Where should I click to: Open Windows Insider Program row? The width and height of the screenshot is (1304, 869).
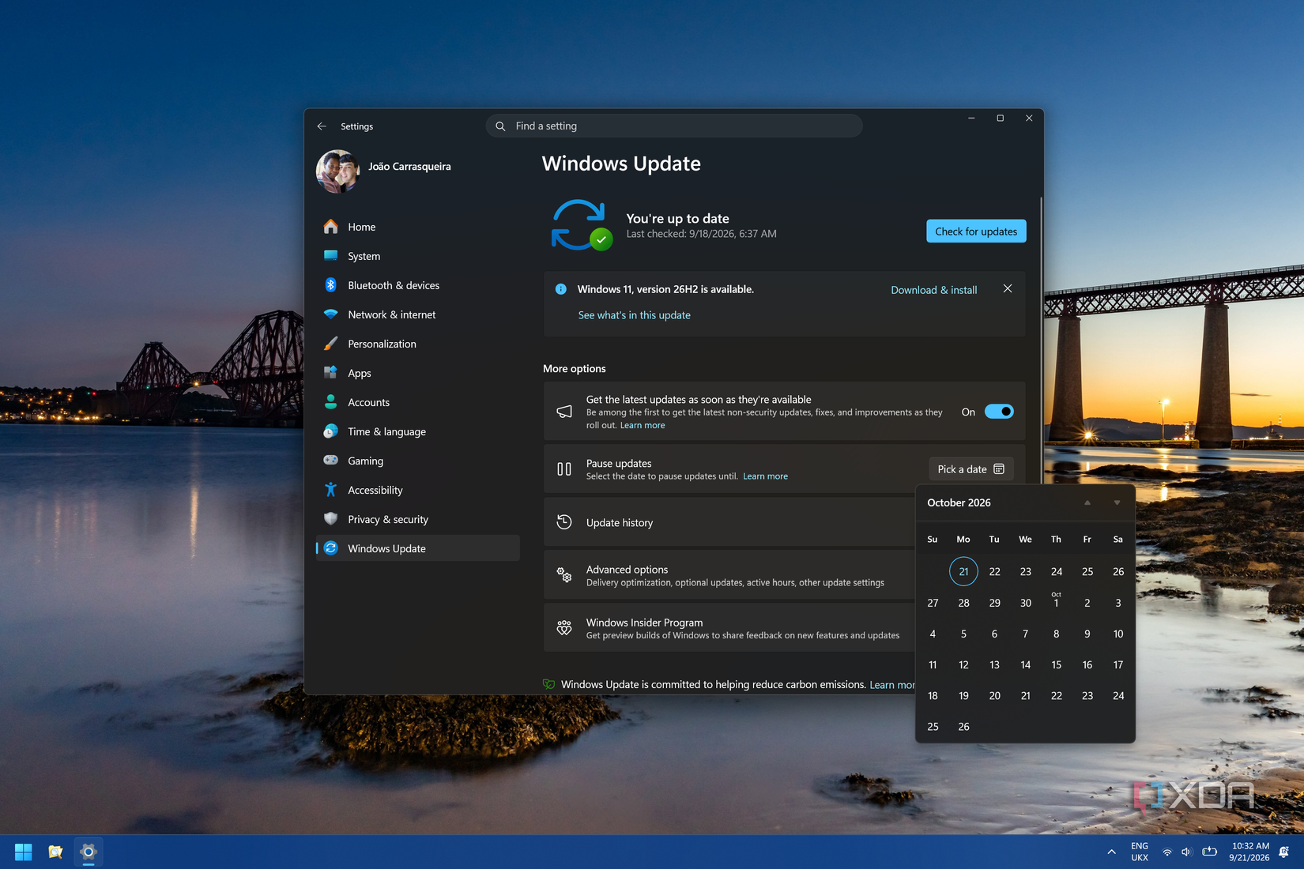pos(729,628)
